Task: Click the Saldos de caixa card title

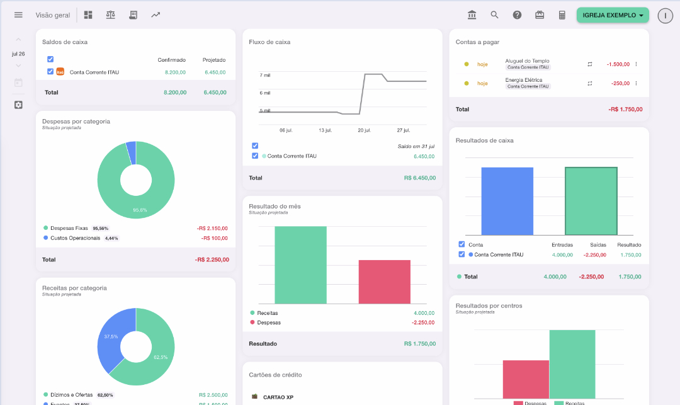Action: 65,42
